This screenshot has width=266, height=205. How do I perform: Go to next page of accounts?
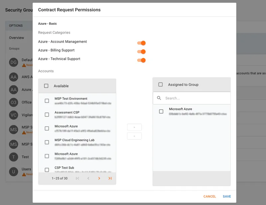pos(99,178)
